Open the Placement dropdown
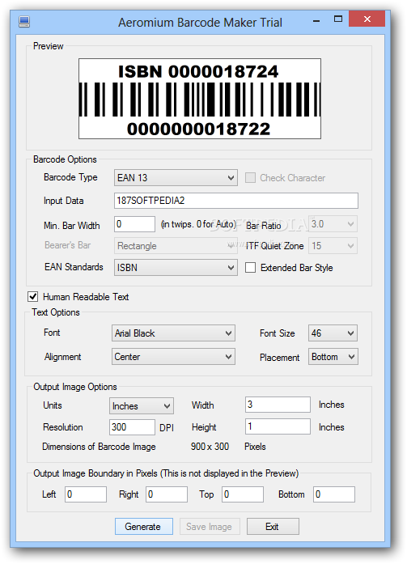The height and width of the screenshot is (564, 407). (333, 357)
